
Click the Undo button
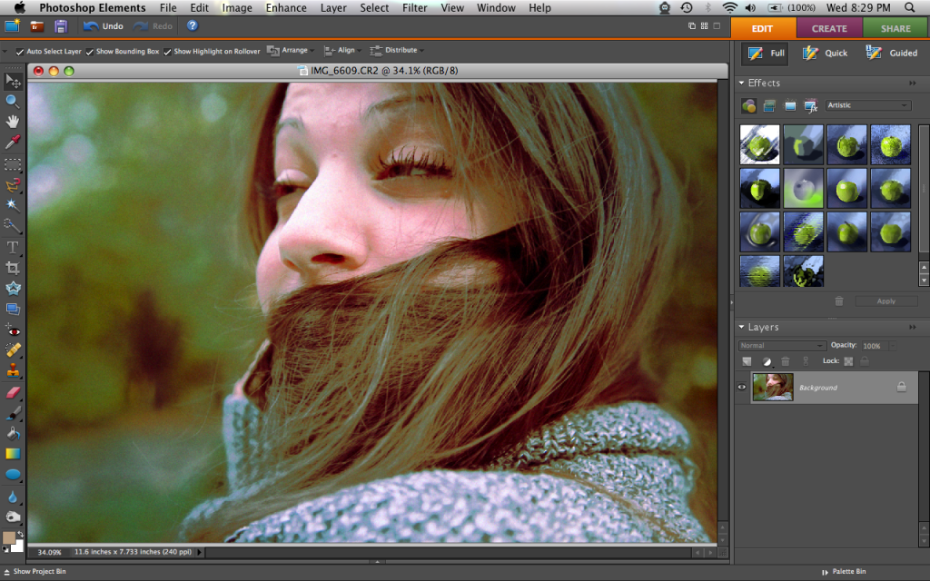(x=103, y=26)
